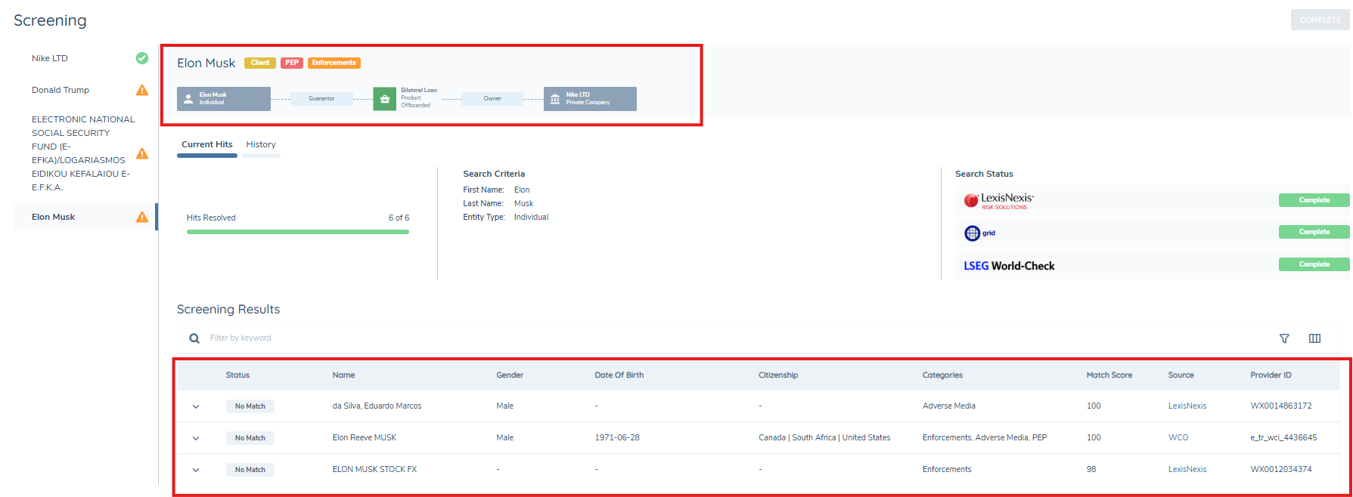Screen dimensions: 1353x497
Task: Click the Owner relationship label
Action: 492,99
